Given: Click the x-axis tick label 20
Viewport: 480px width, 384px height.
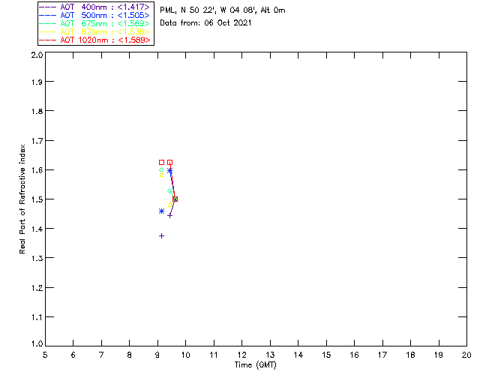Looking at the screenshot, I should (466, 355).
